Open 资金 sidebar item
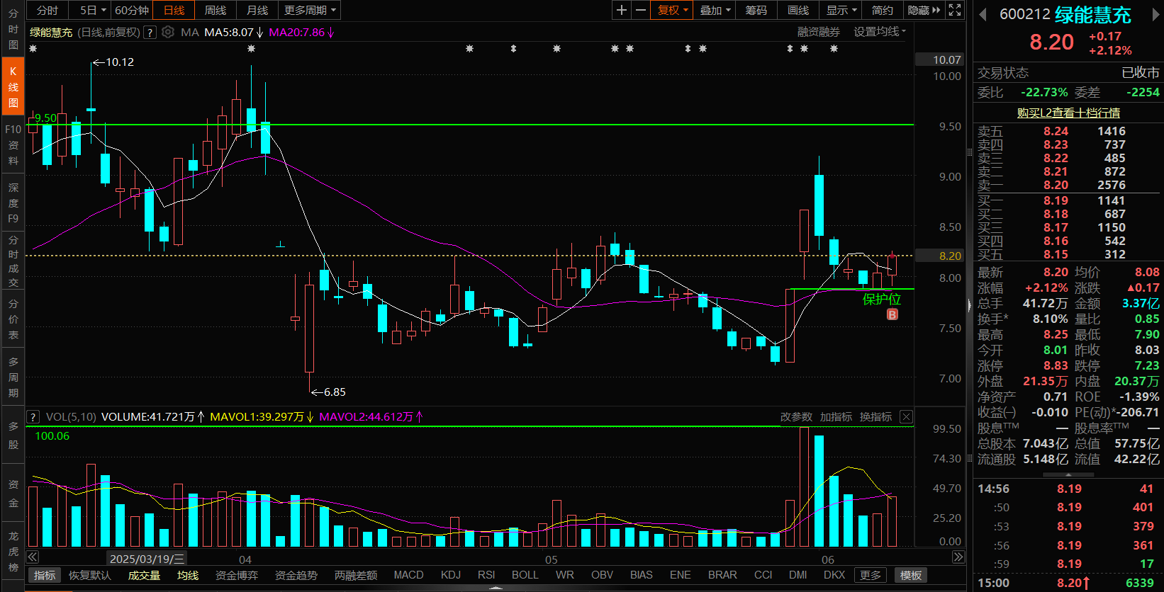The image size is (1164, 592). click(13, 494)
